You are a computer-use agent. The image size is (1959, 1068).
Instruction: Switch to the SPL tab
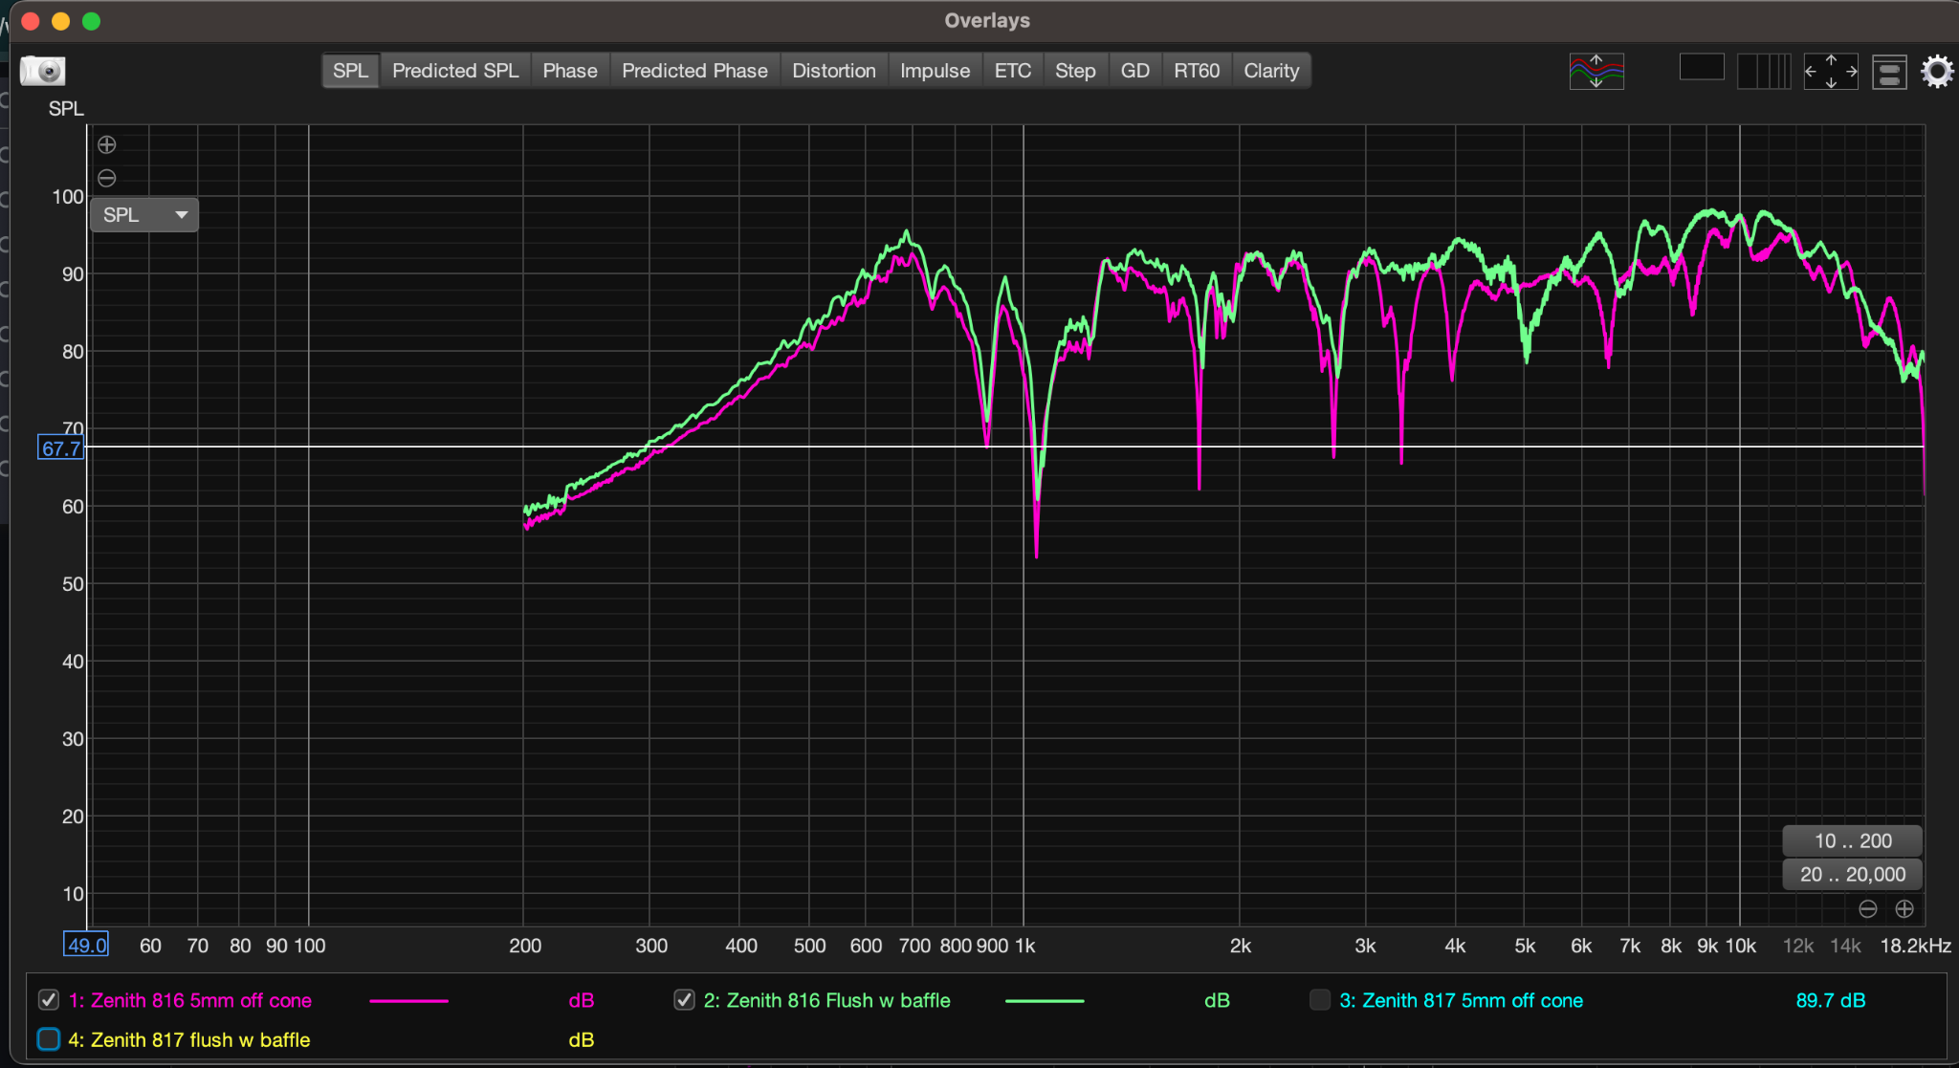click(350, 71)
